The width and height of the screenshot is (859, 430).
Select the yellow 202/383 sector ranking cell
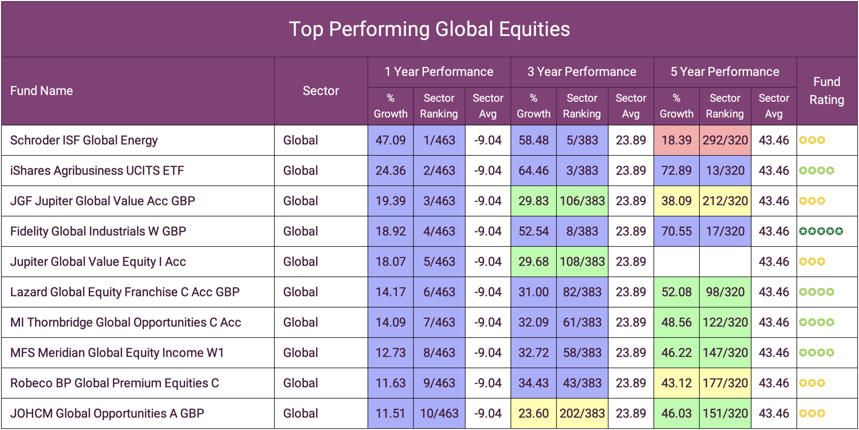[582, 413]
